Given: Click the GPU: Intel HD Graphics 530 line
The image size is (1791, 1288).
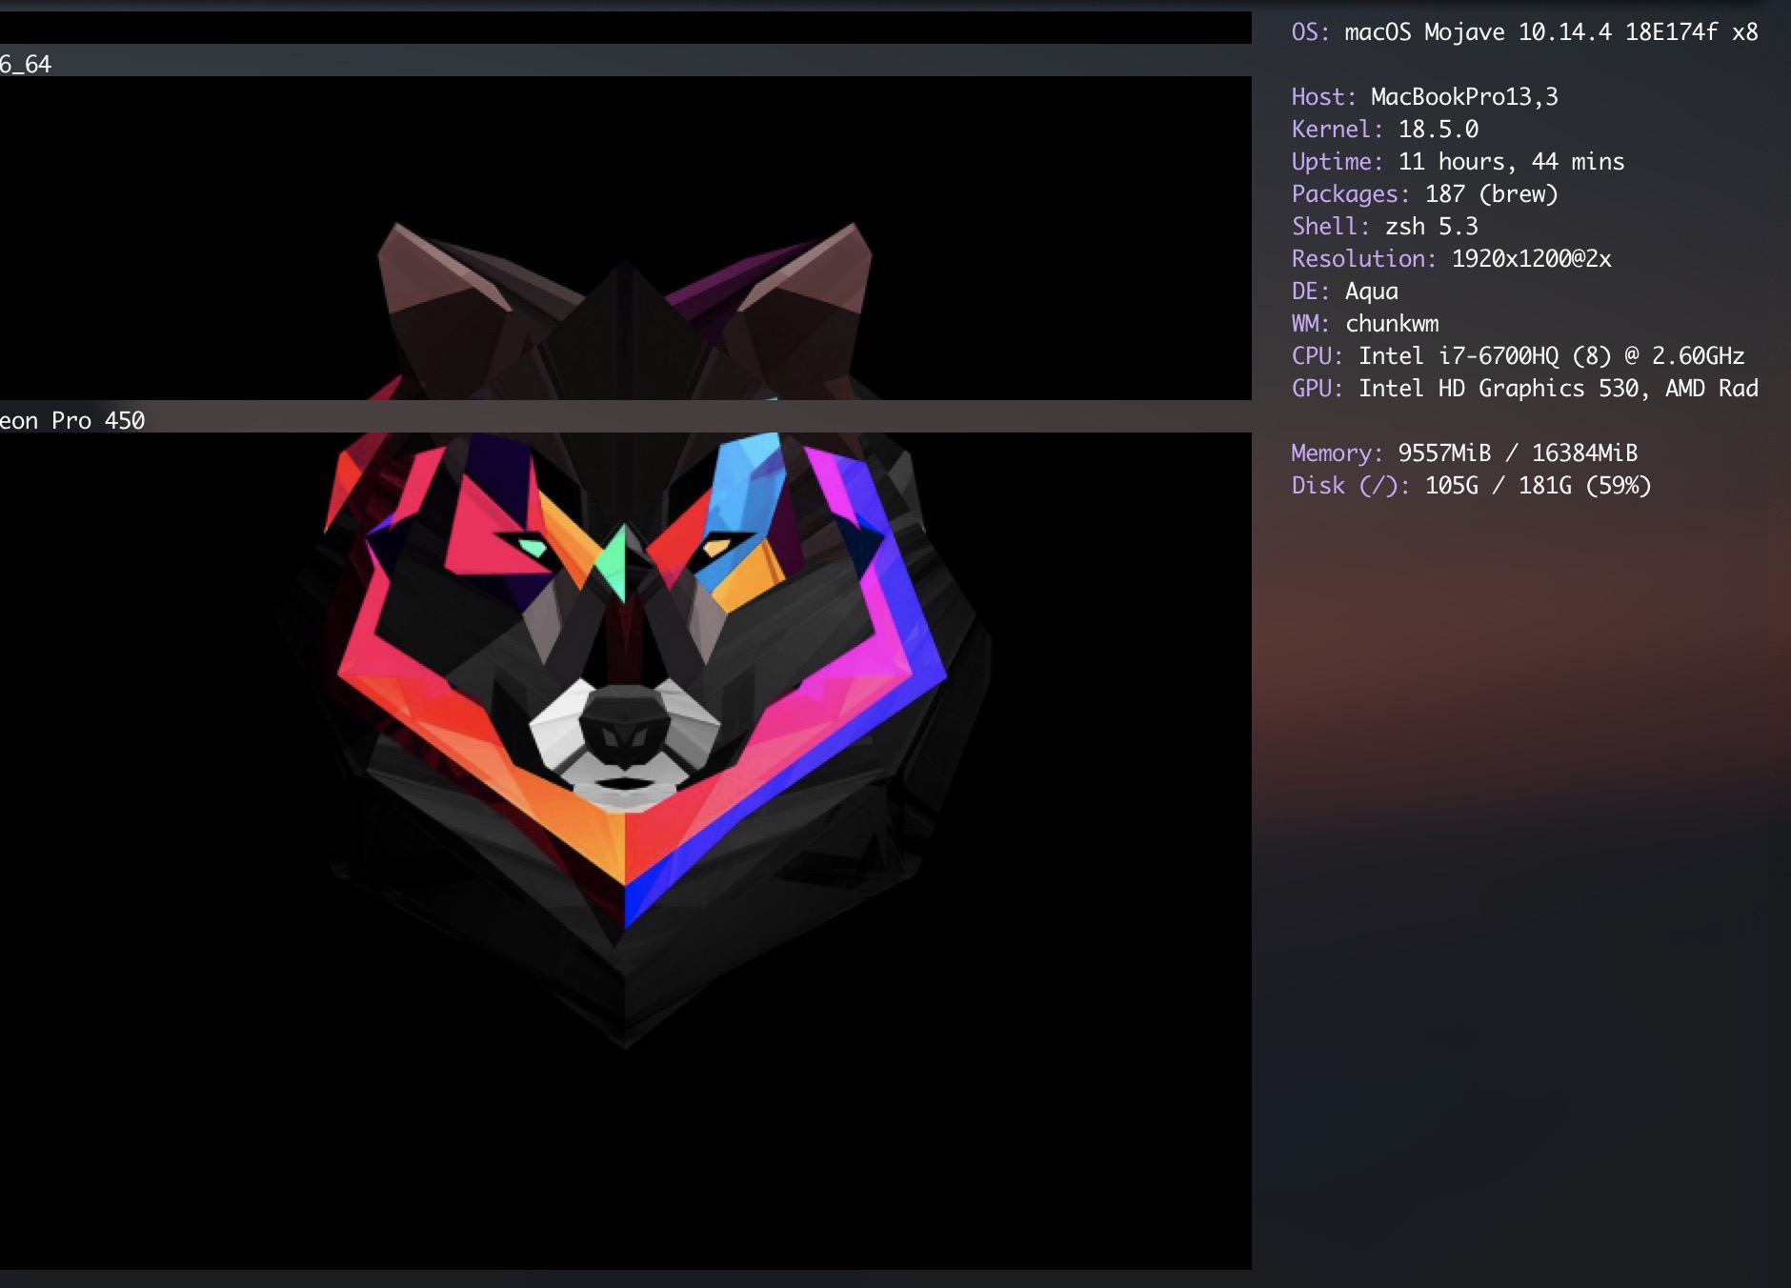Looking at the screenshot, I should [x=1524, y=389].
